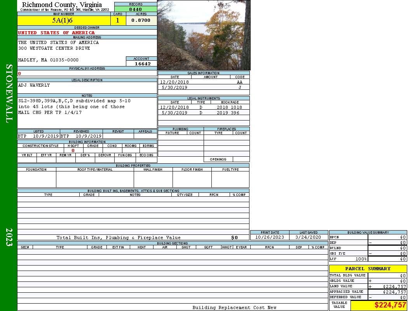The image size is (408, 311).
Task: Select the physical 911 address value
Action: pos(19,73)
